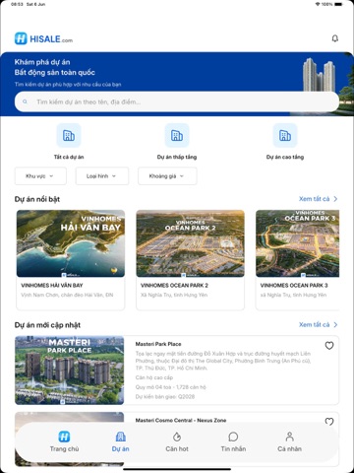Open the Cá nhân profile tab
Screen dimensions: 354x473
pos(289,441)
